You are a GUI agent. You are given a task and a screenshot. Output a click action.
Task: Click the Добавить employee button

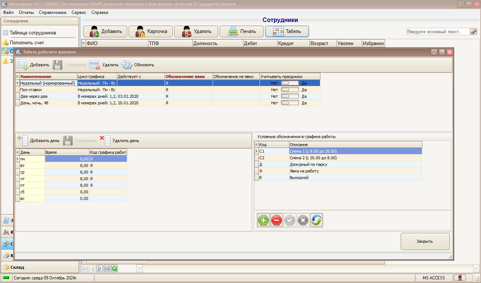click(x=106, y=31)
